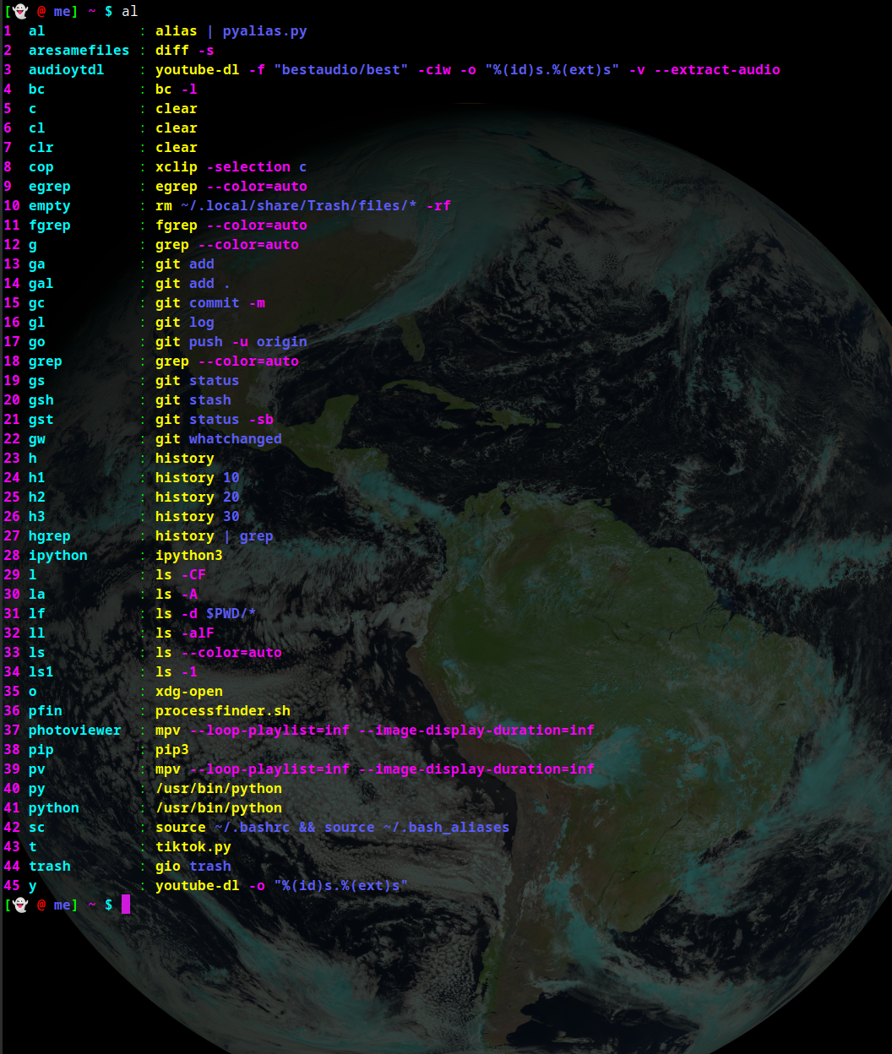Click the 'hgrep' alias name
Screen dimensions: 892x1054
(49, 535)
